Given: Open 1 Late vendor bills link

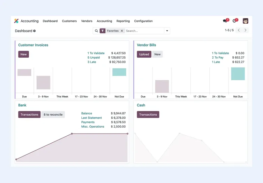Looking at the screenshot, I should pyautogui.click(x=216, y=62).
